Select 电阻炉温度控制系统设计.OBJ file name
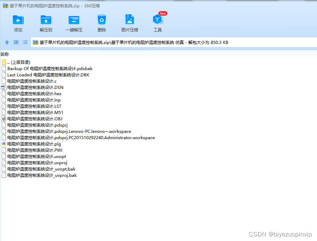The image size is (317, 241). click(x=35, y=119)
